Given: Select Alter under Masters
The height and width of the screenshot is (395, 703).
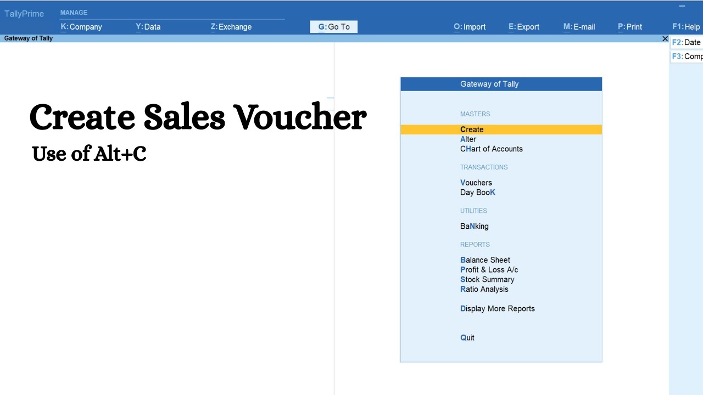Looking at the screenshot, I should point(468,139).
